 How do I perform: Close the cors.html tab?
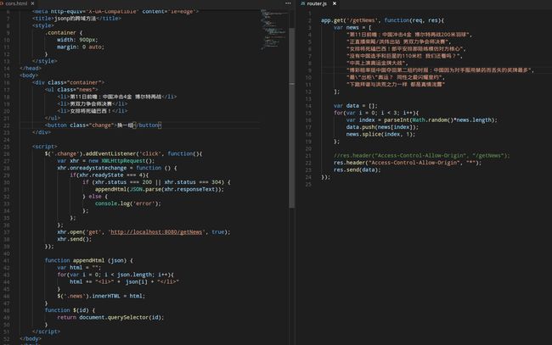point(33,3)
